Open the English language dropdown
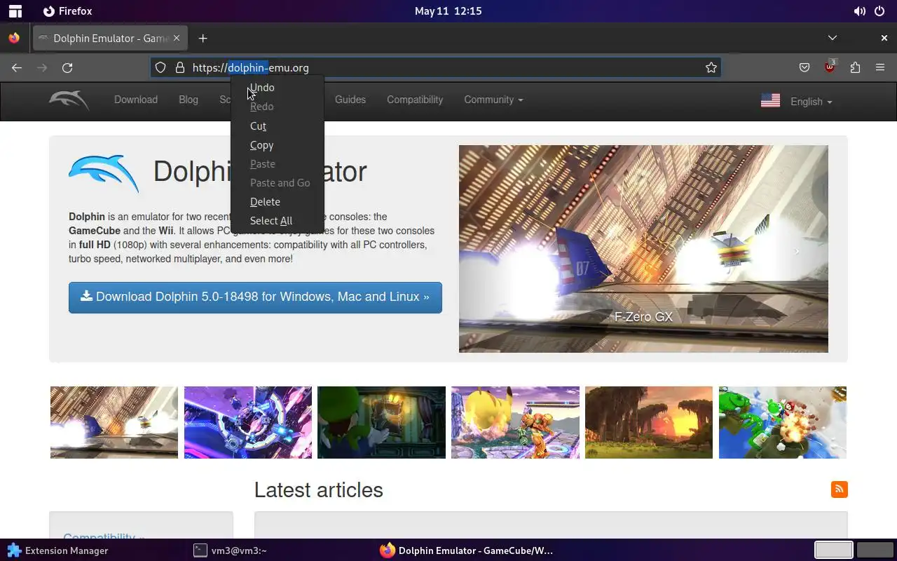The width and height of the screenshot is (897, 561). click(811, 102)
